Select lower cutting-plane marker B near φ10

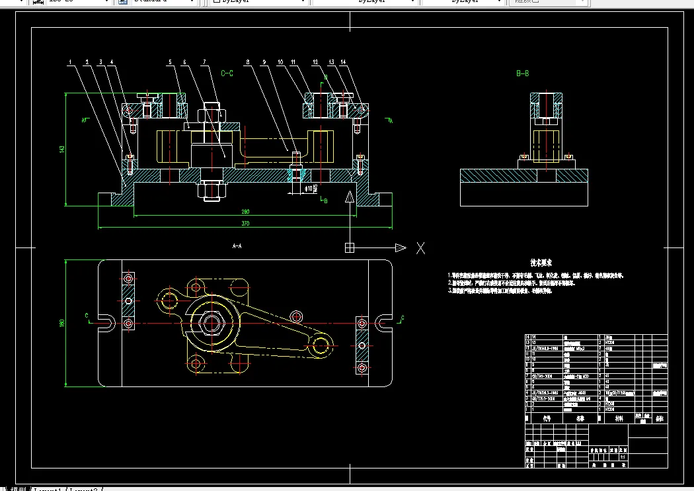[324, 200]
